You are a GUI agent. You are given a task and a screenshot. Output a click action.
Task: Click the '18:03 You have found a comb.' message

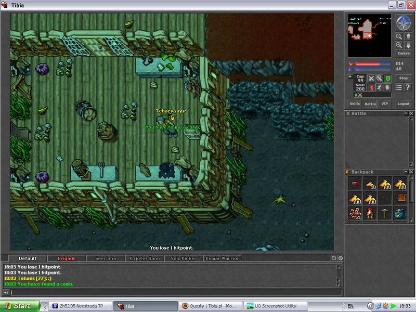point(38,284)
